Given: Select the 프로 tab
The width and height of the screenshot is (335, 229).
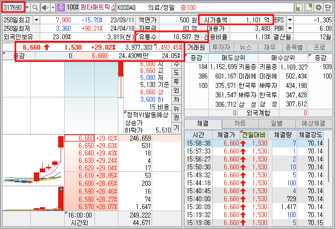Looking at the screenshot, I should (x=320, y=47).
